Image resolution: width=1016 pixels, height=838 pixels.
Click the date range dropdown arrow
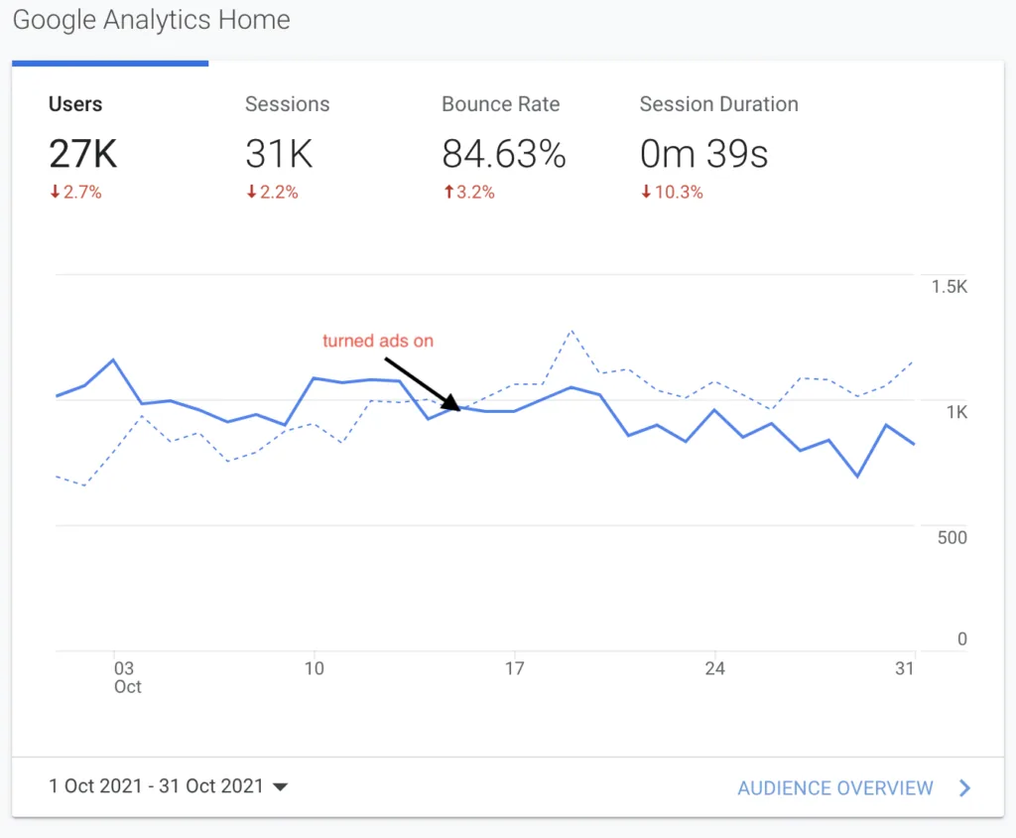tap(280, 787)
